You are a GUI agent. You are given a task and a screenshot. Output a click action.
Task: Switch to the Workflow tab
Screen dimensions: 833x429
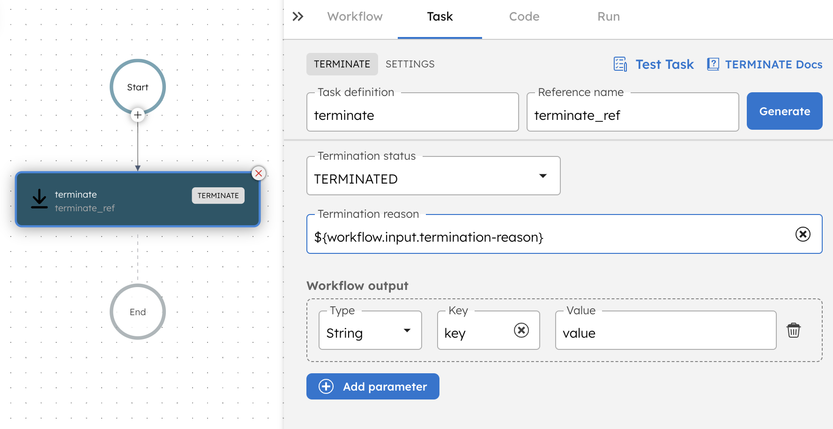point(355,17)
